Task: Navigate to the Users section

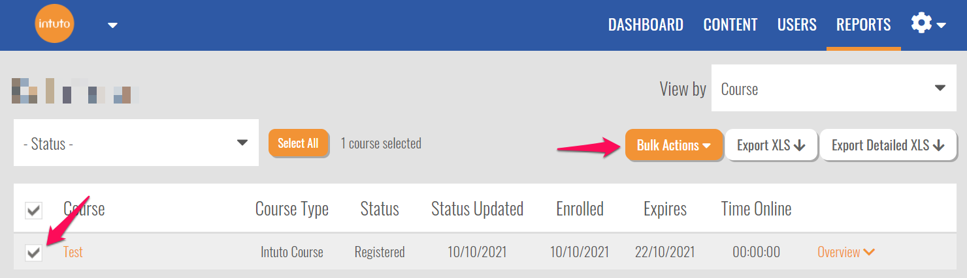Action: tap(796, 25)
